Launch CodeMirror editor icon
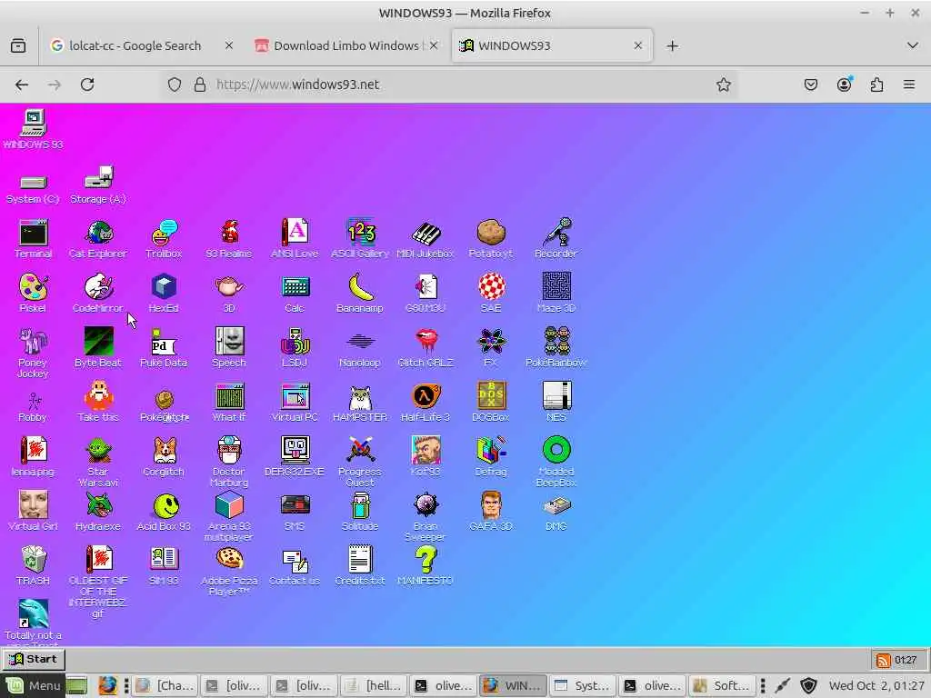931x698 pixels. (98, 294)
